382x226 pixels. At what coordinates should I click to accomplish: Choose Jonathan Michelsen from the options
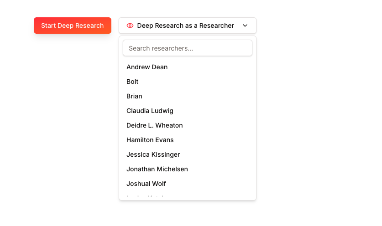point(157,169)
